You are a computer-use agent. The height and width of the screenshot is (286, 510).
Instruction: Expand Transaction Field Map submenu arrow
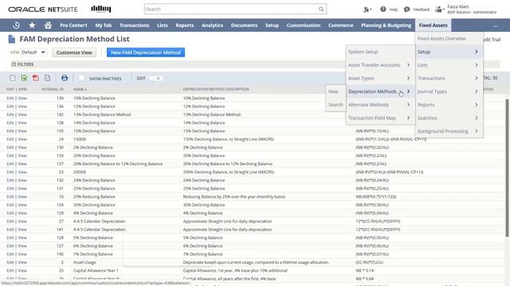[x=408, y=118]
